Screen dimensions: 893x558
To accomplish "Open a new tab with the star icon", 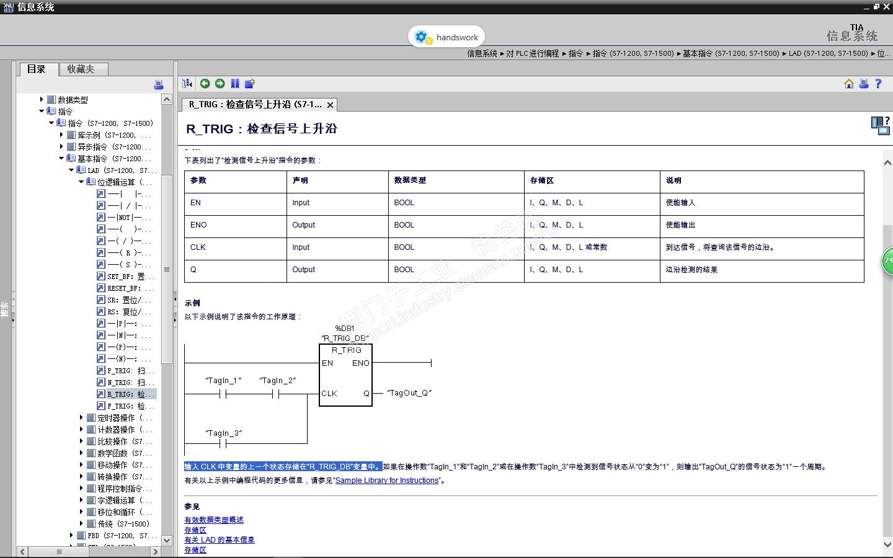I will pos(250,84).
